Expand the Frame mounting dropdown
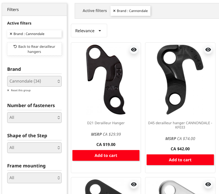Viewport: 219px width, 194px height. (x=34, y=178)
